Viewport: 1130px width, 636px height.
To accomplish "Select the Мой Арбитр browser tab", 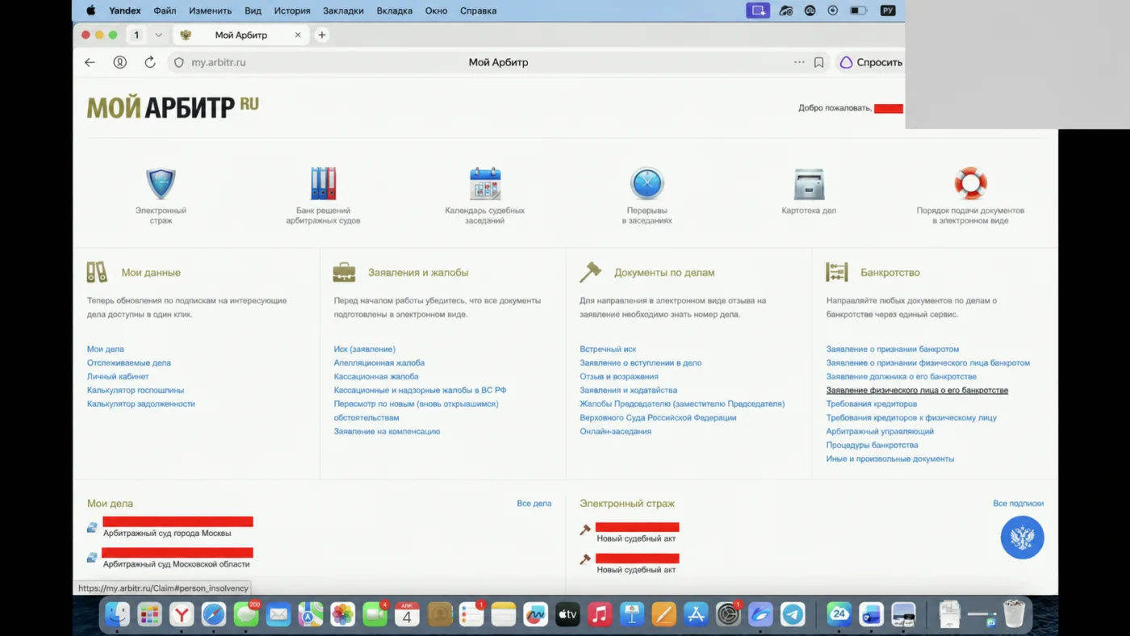I will (241, 35).
